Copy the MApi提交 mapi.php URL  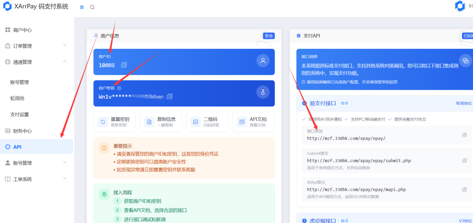464,189
